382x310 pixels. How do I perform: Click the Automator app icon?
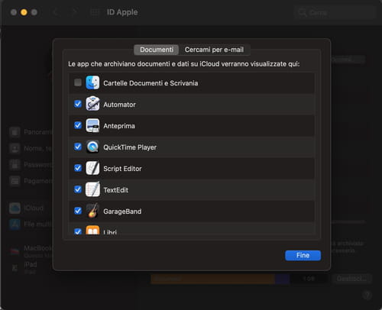pyautogui.click(x=92, y=104)
